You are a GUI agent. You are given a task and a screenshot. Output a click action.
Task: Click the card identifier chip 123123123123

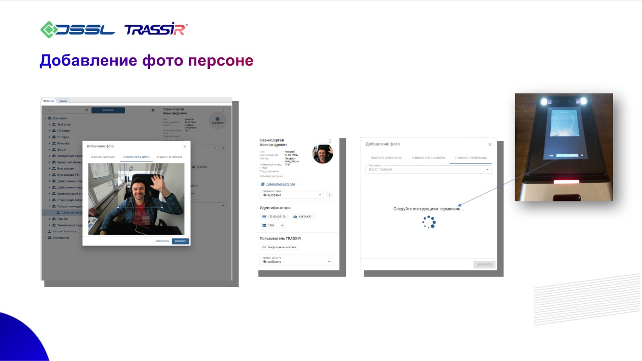pos(274,217)
